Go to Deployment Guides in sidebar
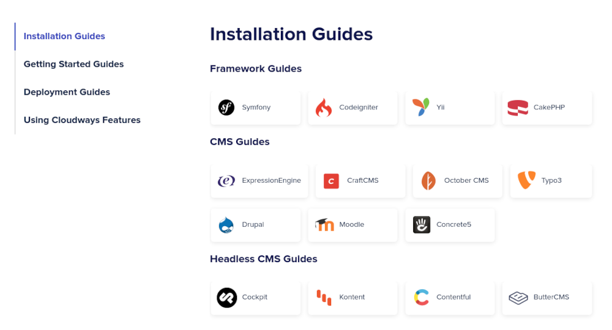 pyautogui.click(x=67, y=92)
